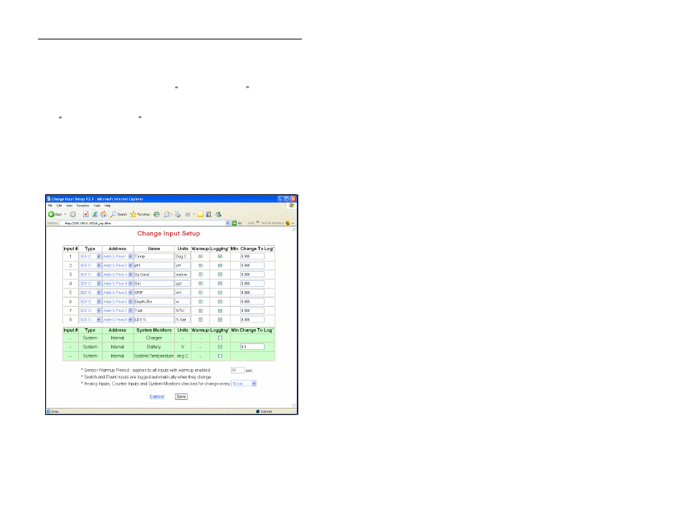Click the Cancel link
This screenshot has width=684, height=529.
(x=156, y=396)
